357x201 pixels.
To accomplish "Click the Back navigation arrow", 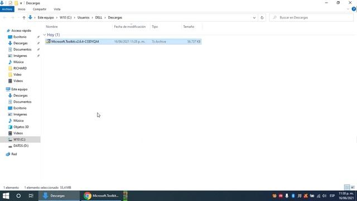I will coord(5,17).
